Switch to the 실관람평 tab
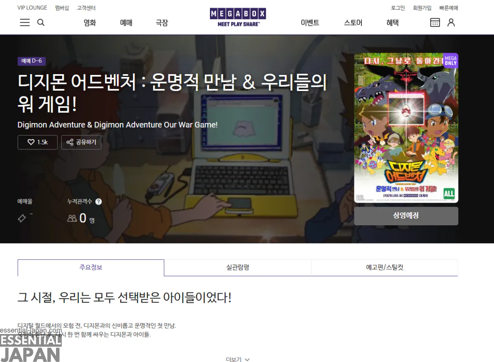Image resolution: width=494 pixels, height=362 pixels. pos(238,268)
